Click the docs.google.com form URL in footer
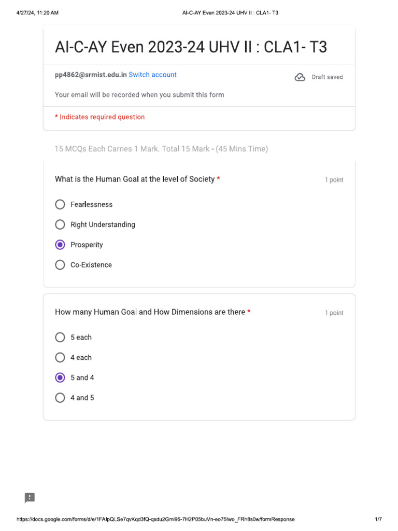Viewport: 398px width, 531px height. point(155,519)
